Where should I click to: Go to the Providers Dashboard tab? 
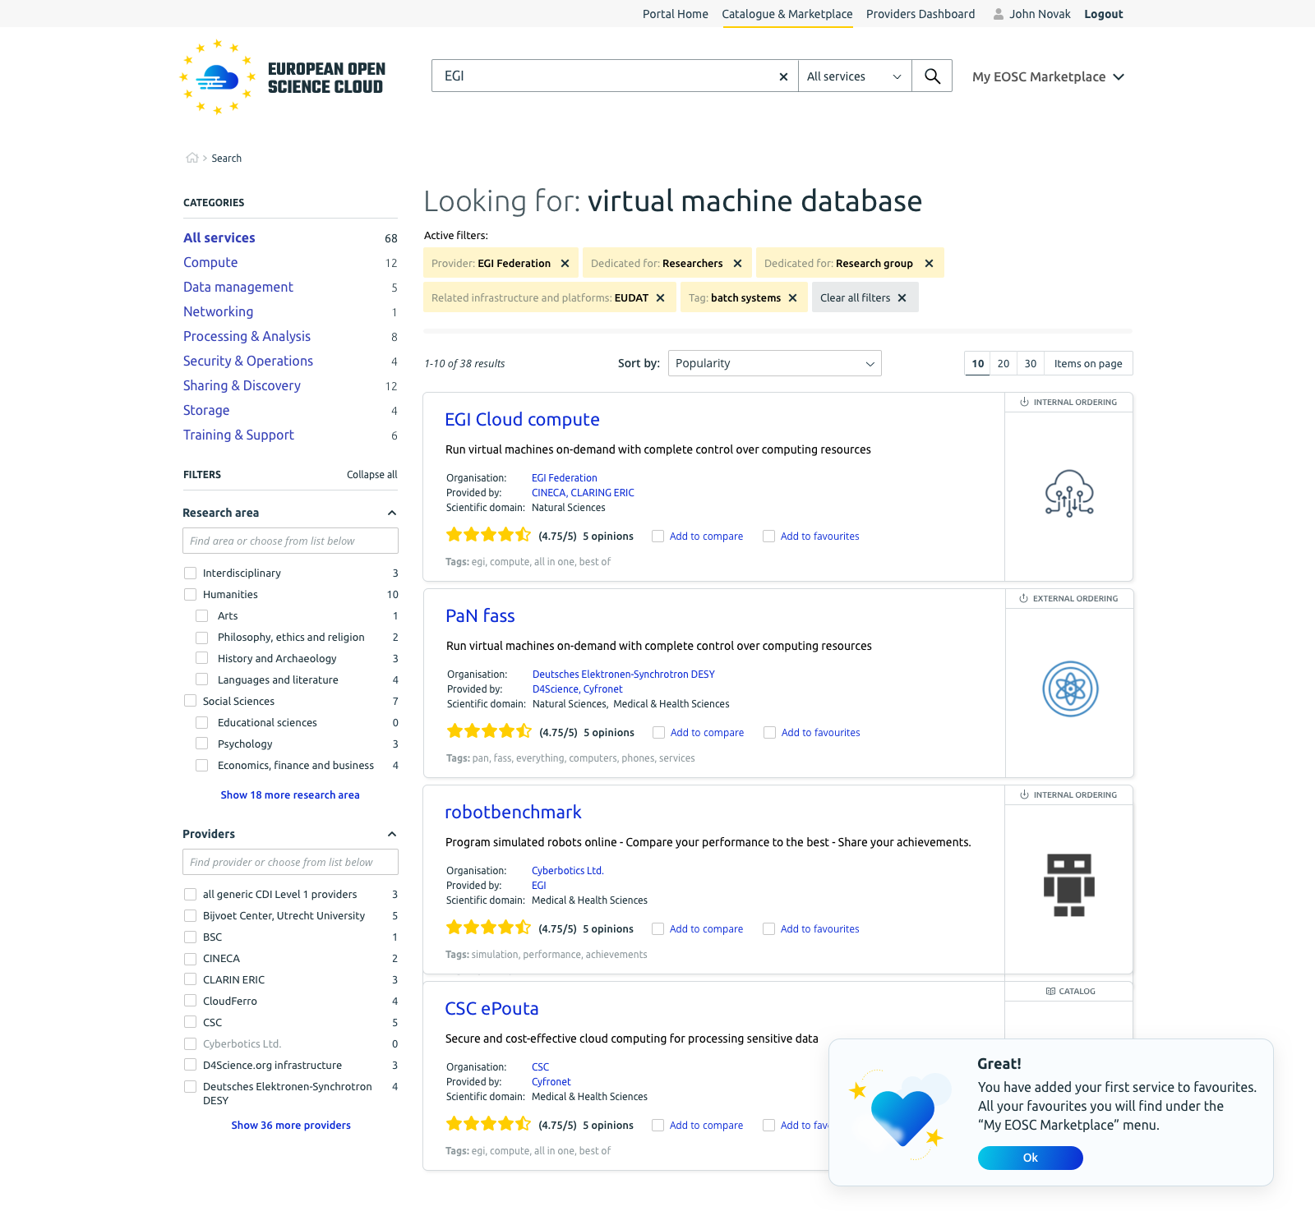[920, 14]
